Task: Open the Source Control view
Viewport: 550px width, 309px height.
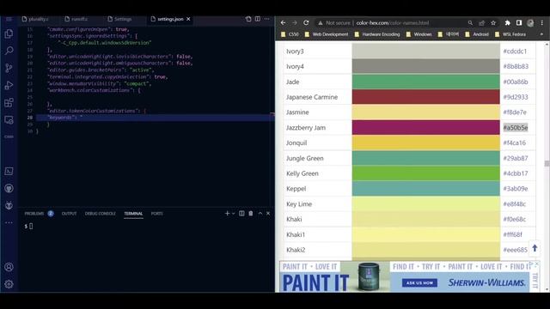Action: coord(9,68)
